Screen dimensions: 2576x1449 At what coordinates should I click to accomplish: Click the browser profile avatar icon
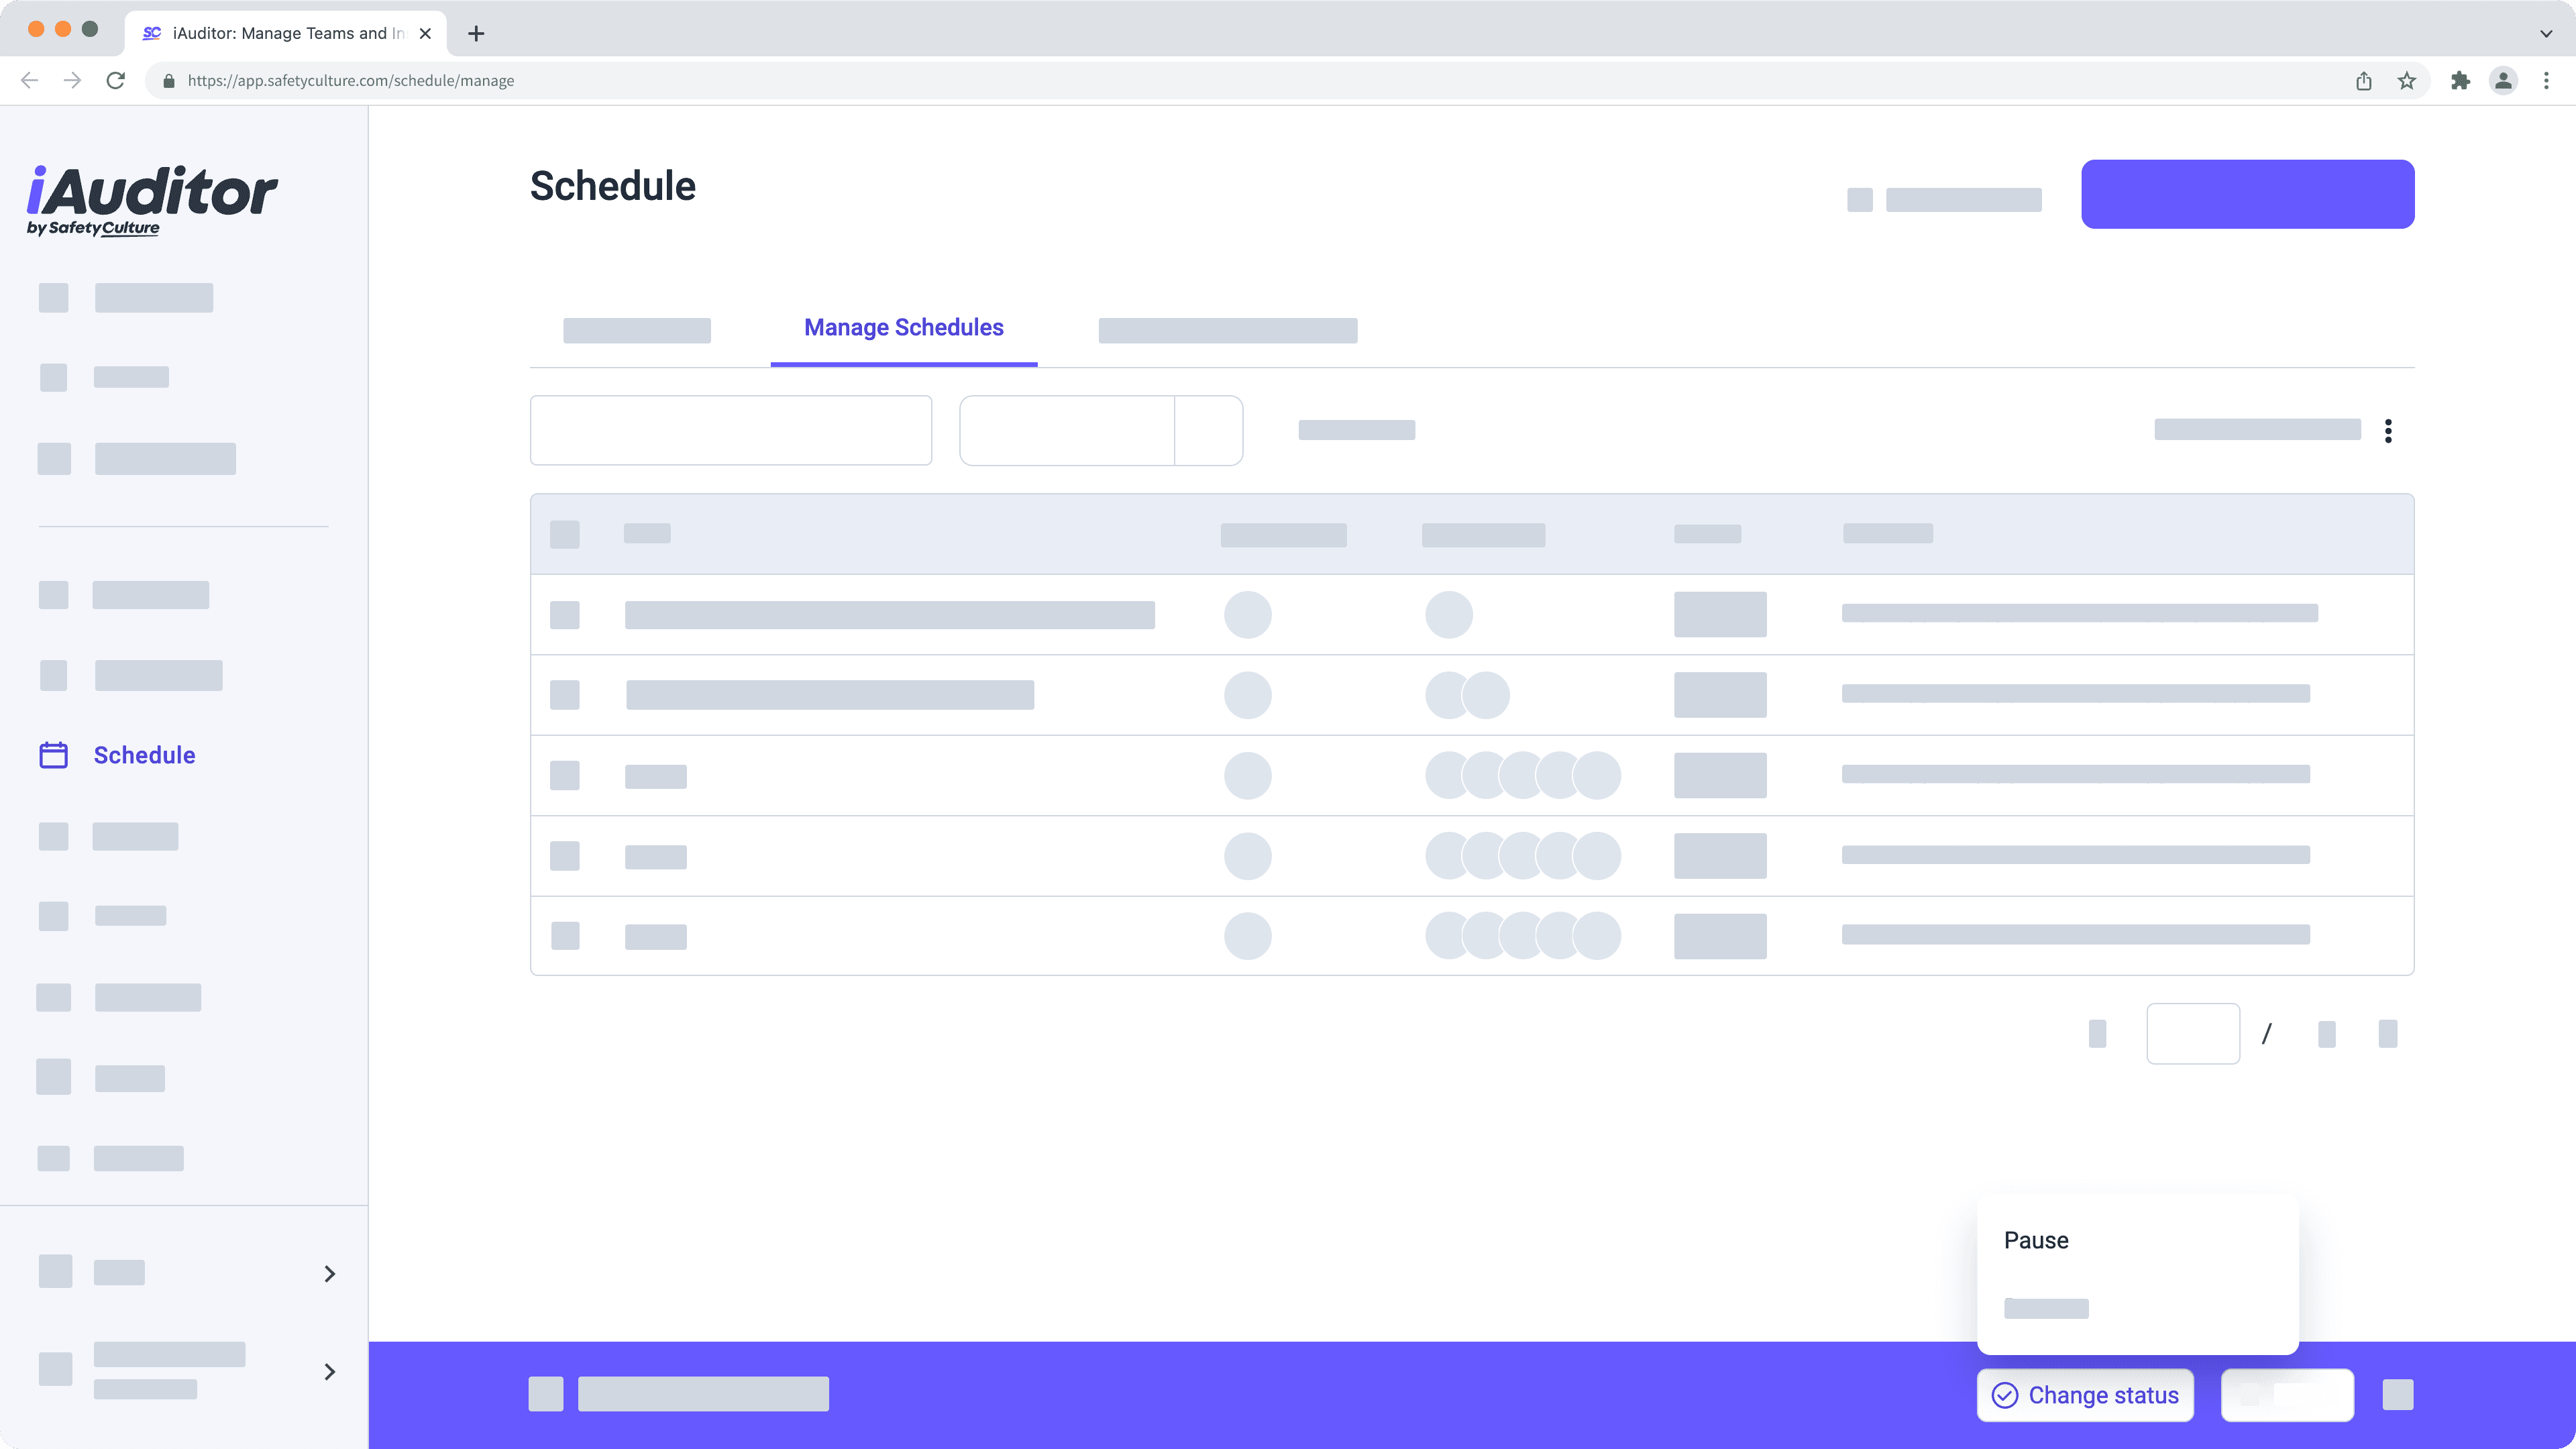click(x=2503, y=80)
